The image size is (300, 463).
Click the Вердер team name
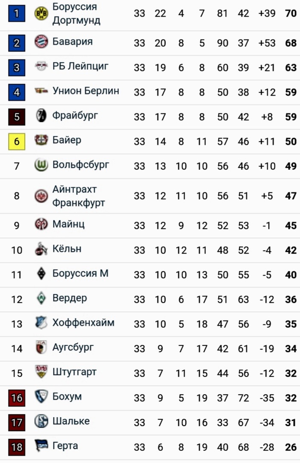coord(69,298)
